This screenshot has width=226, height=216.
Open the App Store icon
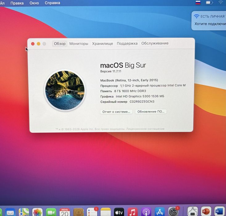pyautogui.click(x=159, y=212)
